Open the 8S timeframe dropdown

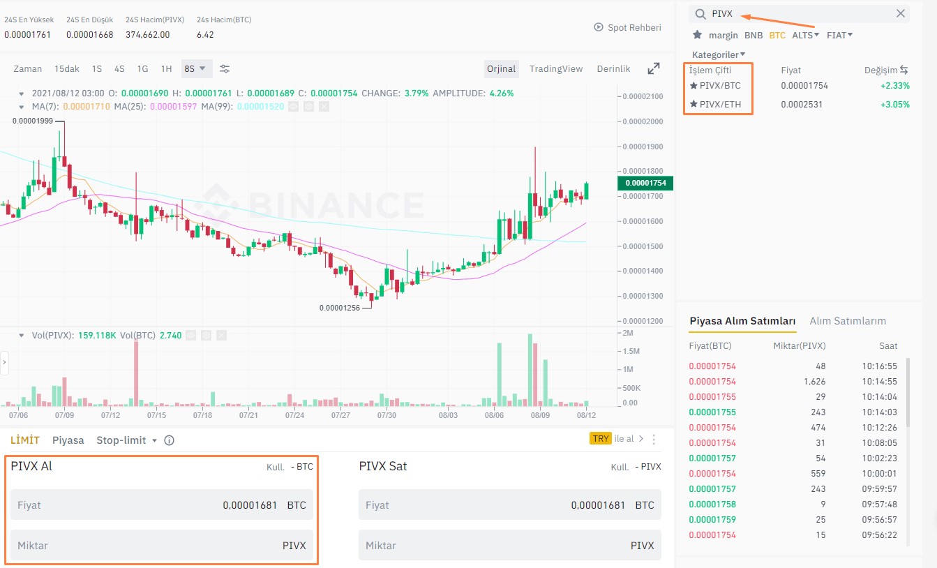tap(196, 68)
